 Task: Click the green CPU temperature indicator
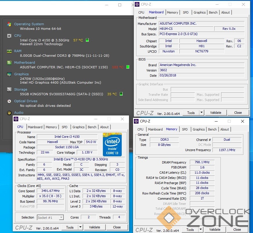point(87,40)
